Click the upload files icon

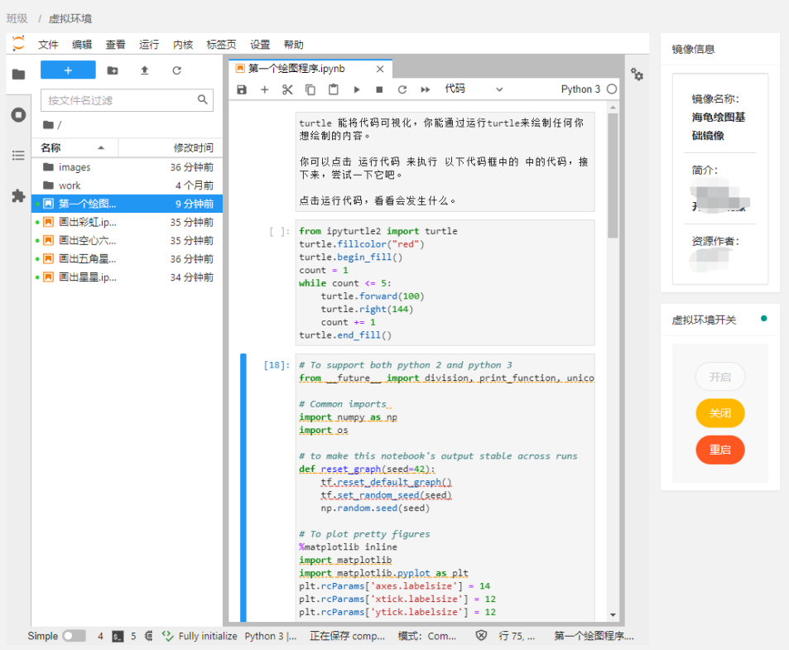[145, 70]
